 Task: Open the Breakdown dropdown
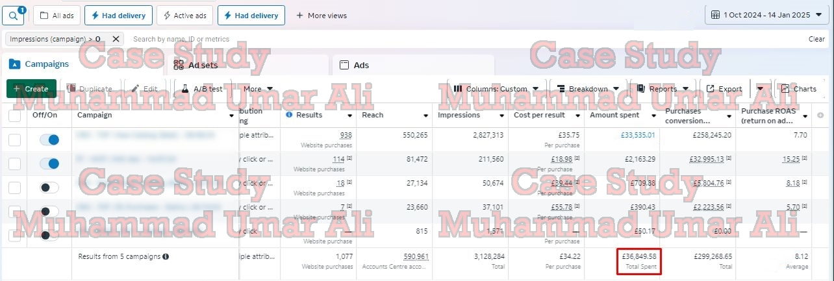coord(588,89)
